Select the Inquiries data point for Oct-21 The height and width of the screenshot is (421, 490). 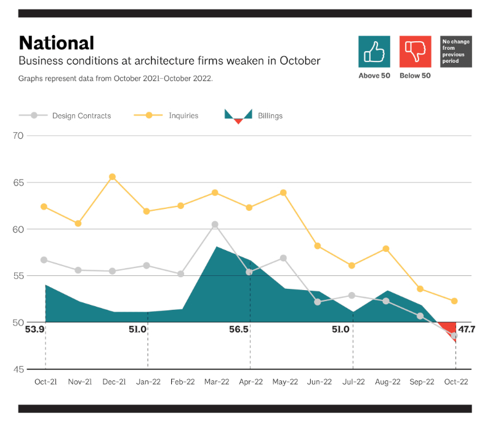point(44,207)
